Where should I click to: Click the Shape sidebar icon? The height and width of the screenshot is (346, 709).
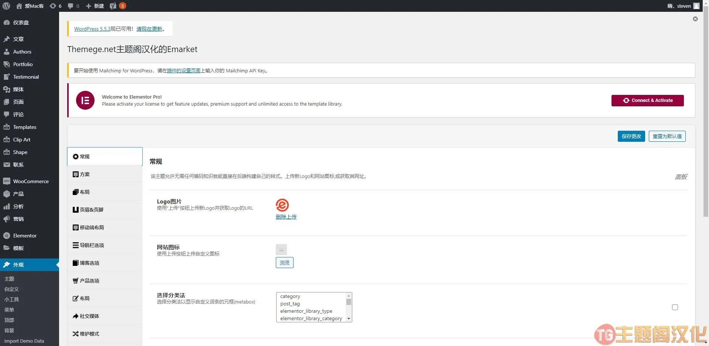pyautogui.click(x=7, y=152)
